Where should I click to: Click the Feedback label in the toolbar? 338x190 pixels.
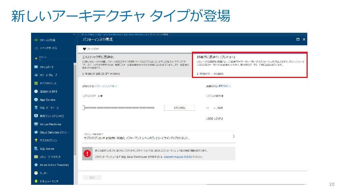point(93,49)
